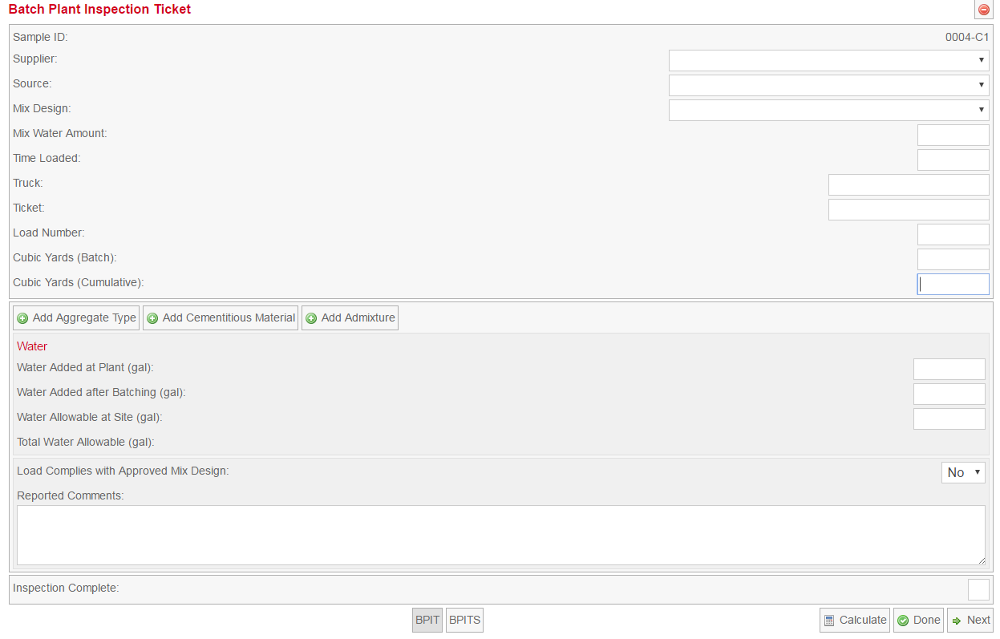The width and height of the screenshot is (1000, 639).
Task: Focus the Mix Water Amount field
Action: pyautogui.click(x=953, y=135)
